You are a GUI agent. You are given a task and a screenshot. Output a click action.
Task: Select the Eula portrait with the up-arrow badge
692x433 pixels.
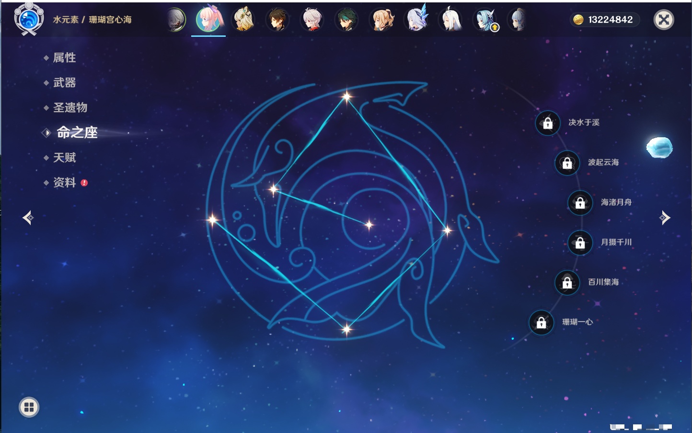coord(485,20)
